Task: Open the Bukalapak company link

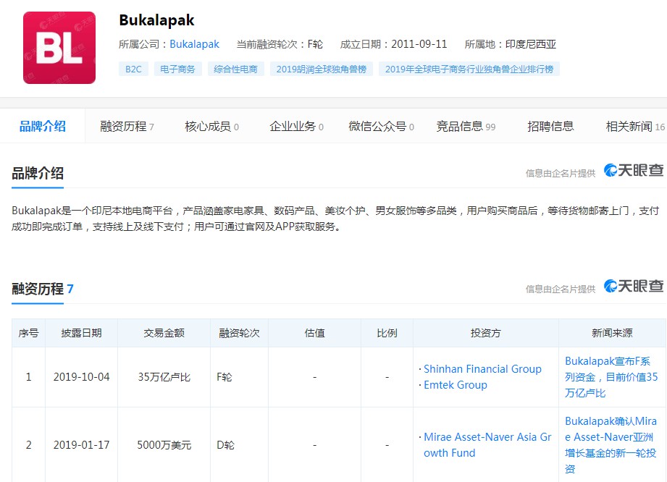Action: tap(194, 44)
